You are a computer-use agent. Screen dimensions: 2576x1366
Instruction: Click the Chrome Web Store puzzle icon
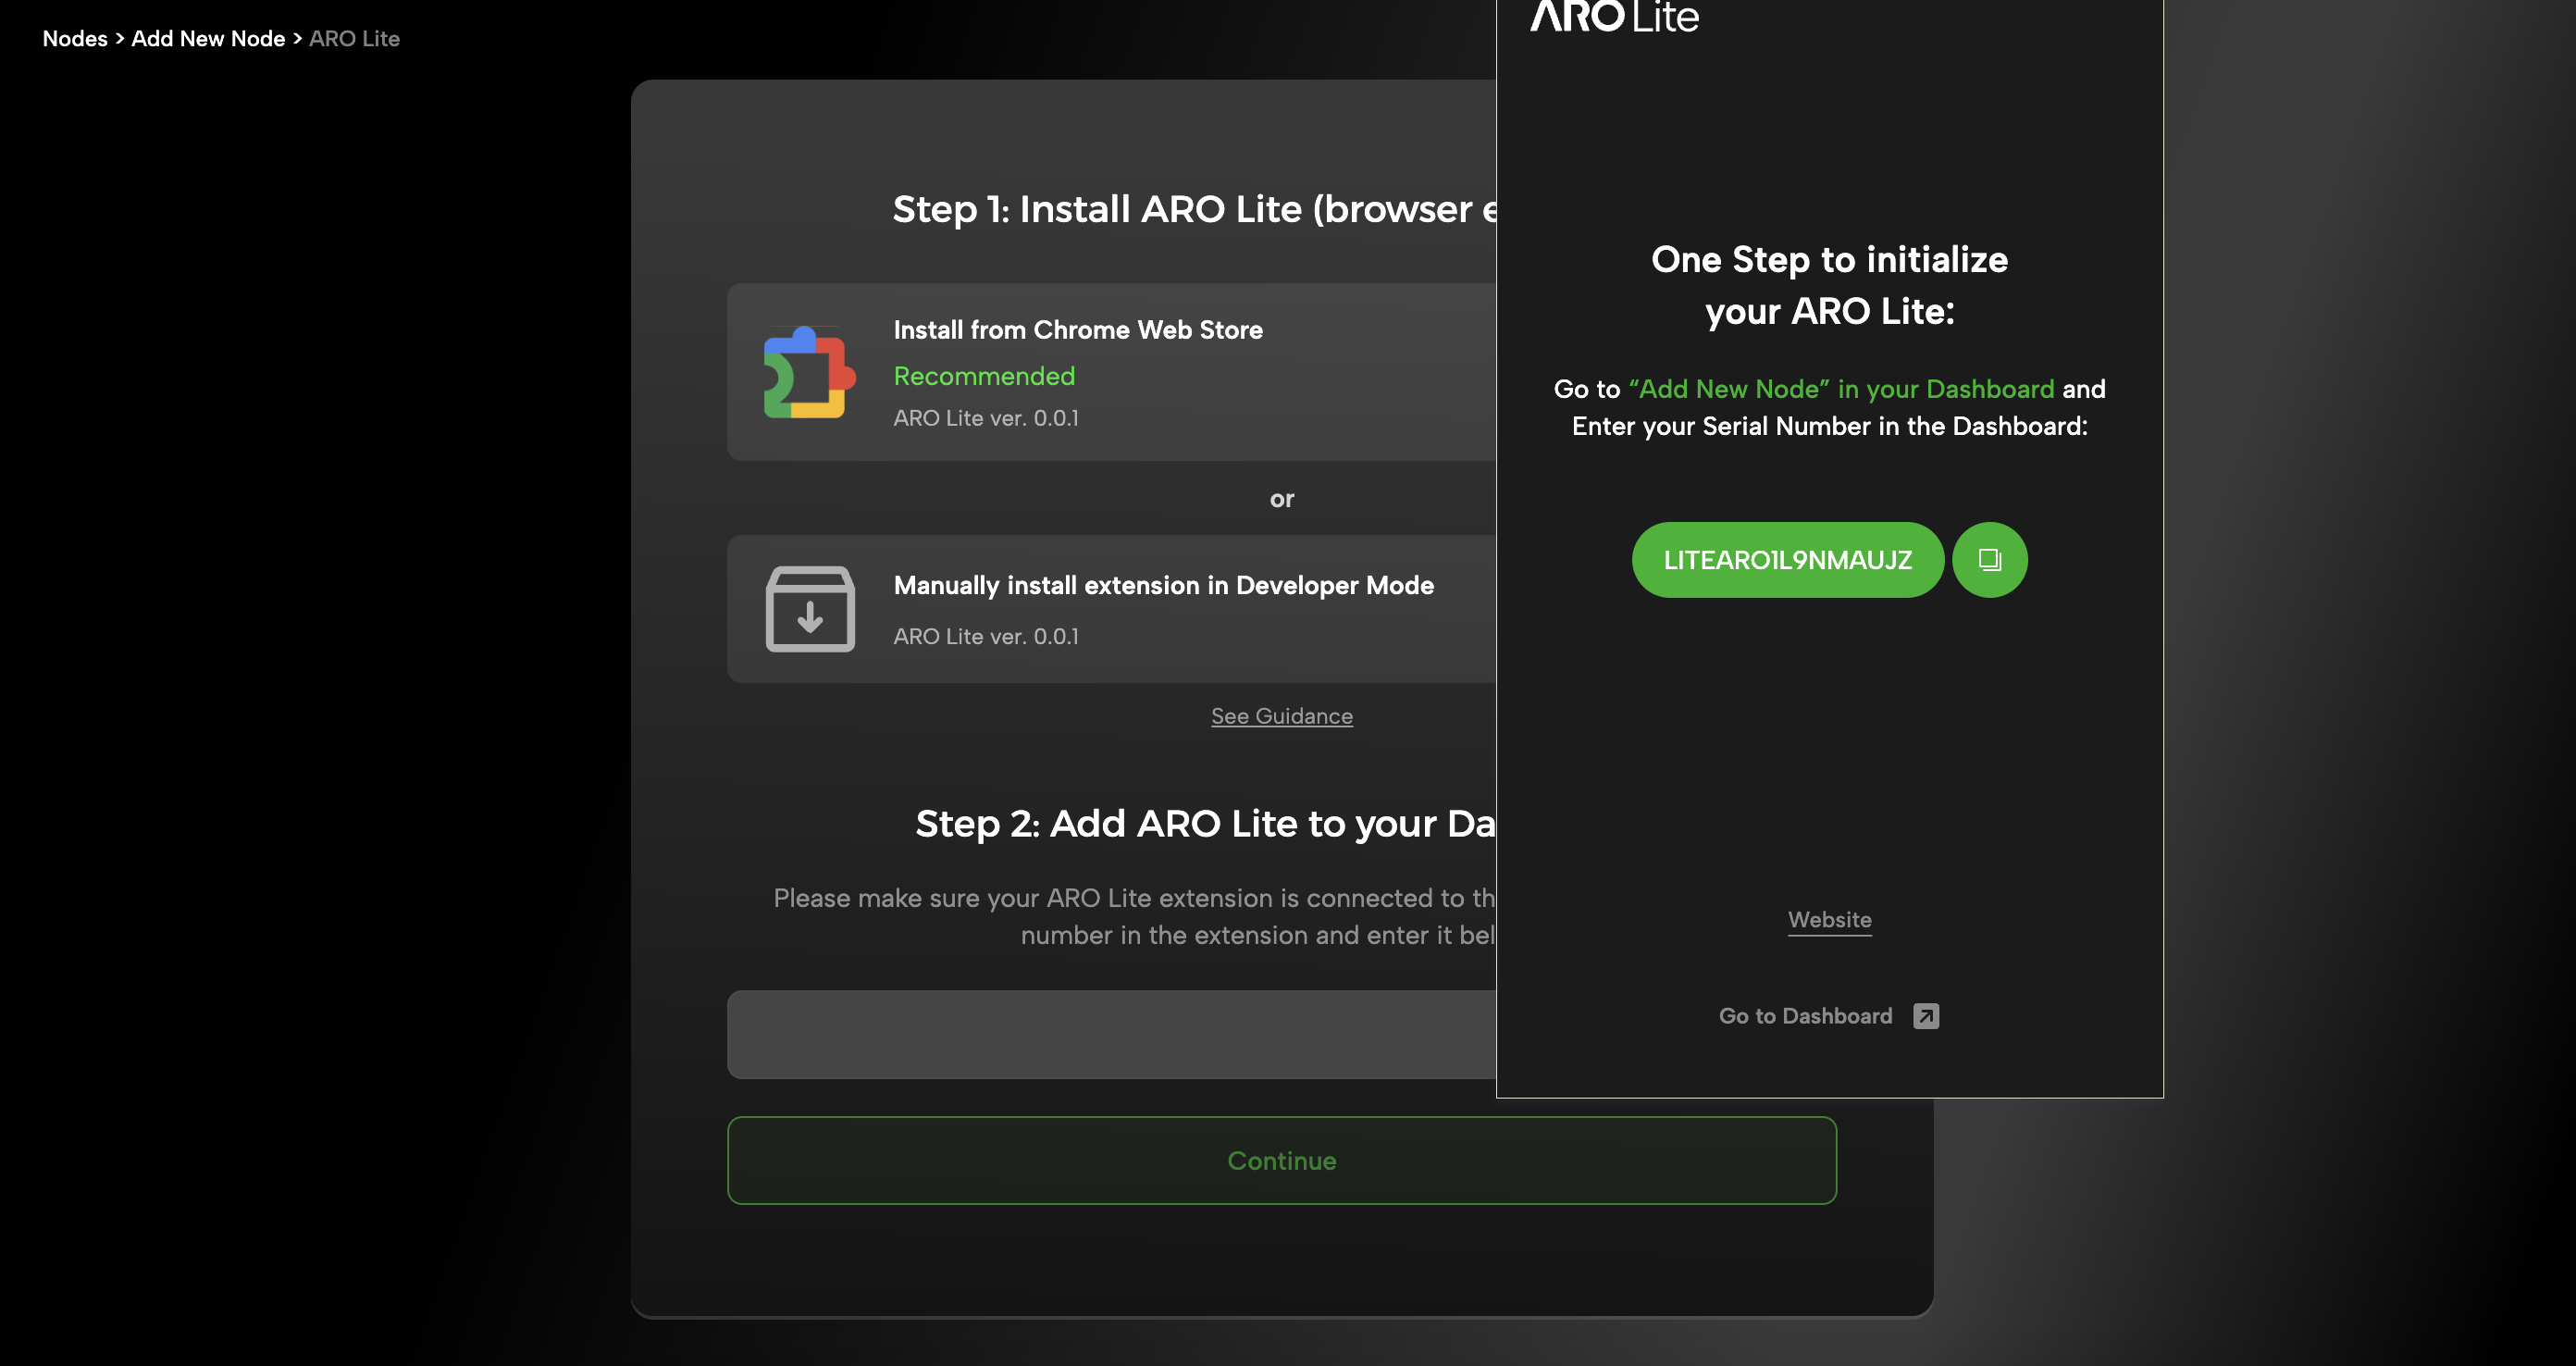809,372
